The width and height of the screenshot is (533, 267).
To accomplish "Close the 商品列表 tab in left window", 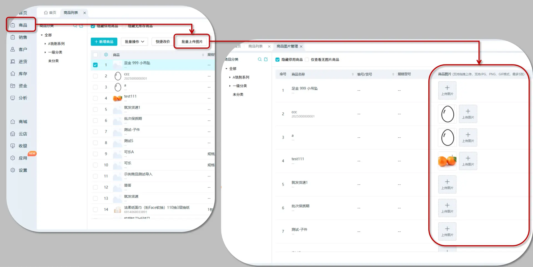I will (x=85, y=13).
